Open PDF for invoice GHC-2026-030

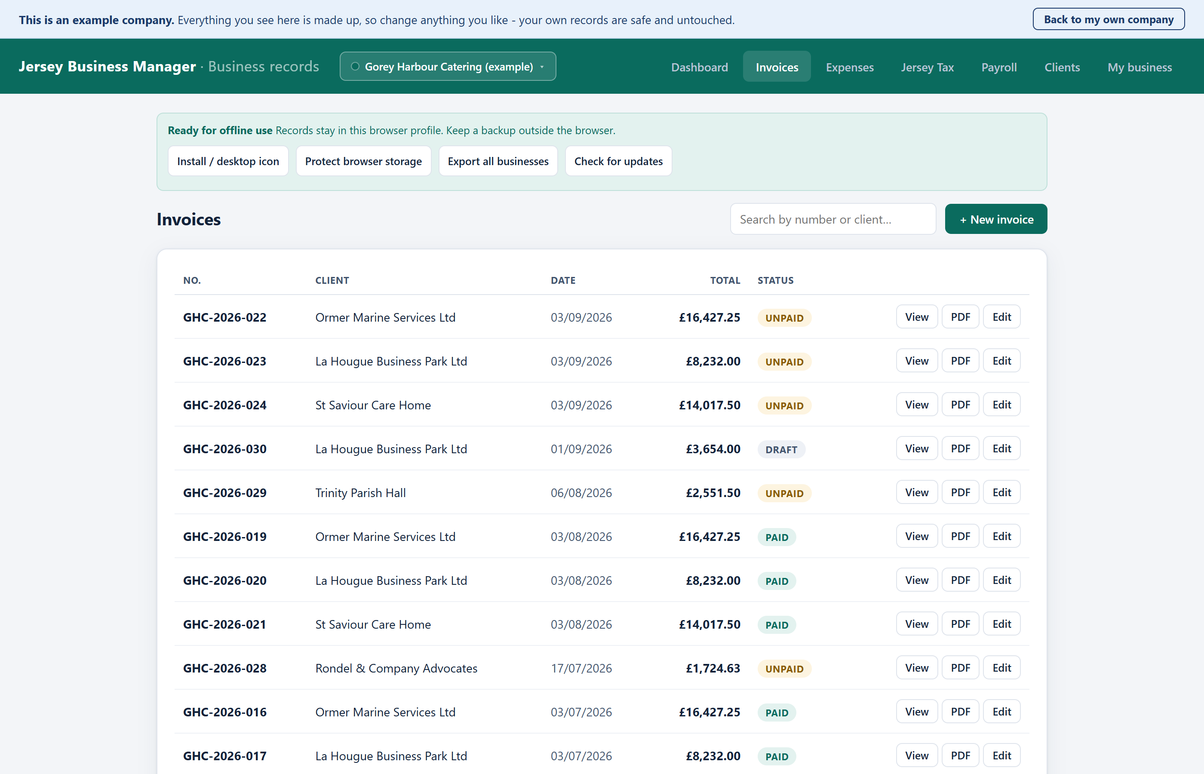click(x=960, y=448)
